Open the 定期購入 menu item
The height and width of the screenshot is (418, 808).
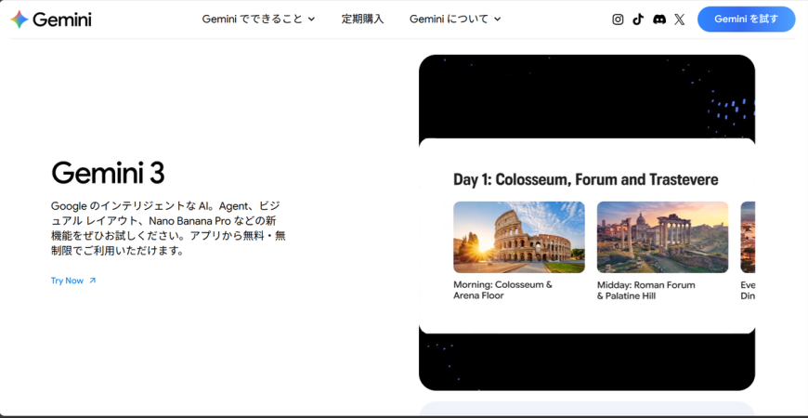(362, 20)
